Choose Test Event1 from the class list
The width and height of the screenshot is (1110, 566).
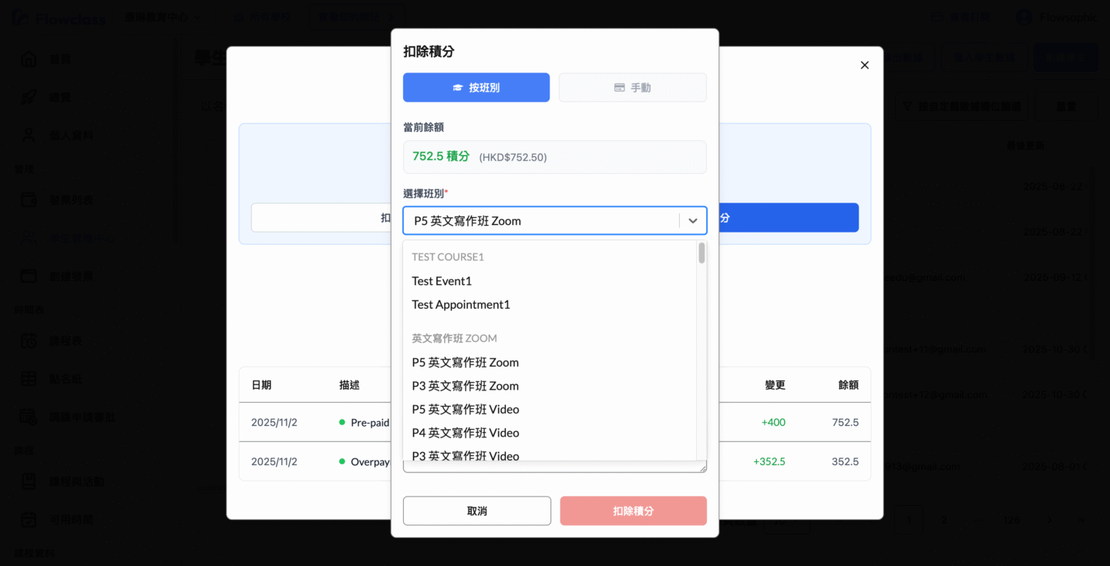tap(442, 281)
